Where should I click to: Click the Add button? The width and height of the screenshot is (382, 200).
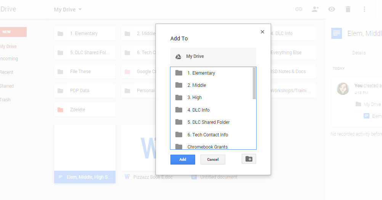point(183,159)
